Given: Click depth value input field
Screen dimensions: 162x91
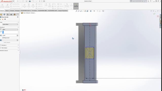Looking at the screenshot, I should point(10,35).
